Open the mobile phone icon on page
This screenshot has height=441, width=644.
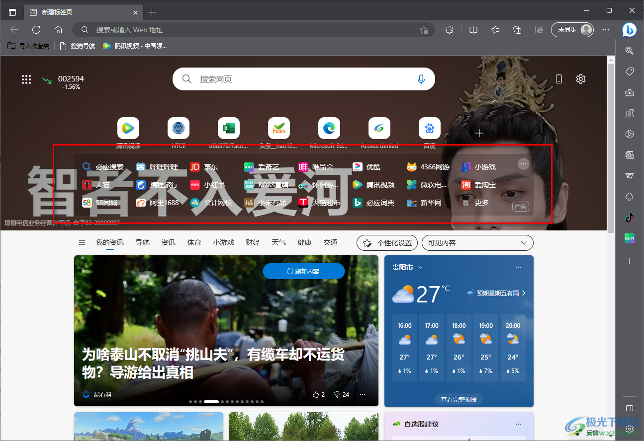(x=558, y=79)
